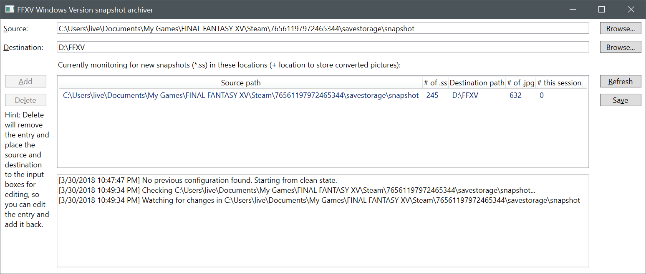This screenshot has height=274, width=646.
Task: Maximize the archiver window
Action: pyautogui.click(x=601, y=9)
